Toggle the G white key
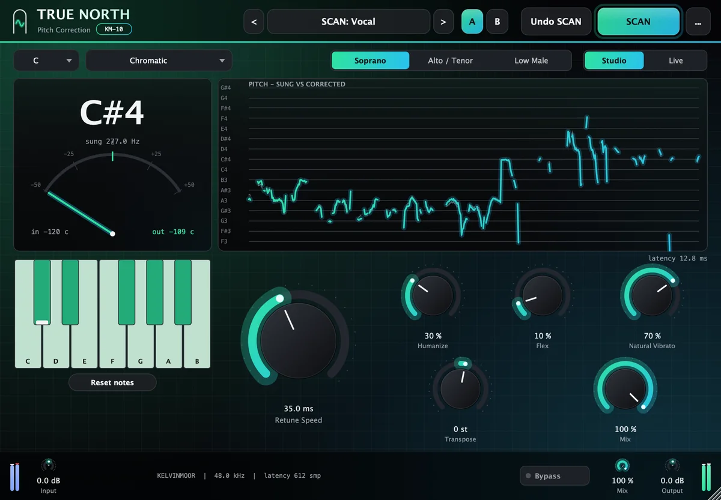Viewport: 721px width, 500px height. [x=141, y=348]
